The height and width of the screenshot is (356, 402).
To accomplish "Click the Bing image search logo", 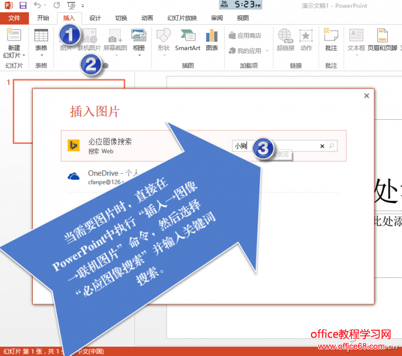I will click(74, 146).
